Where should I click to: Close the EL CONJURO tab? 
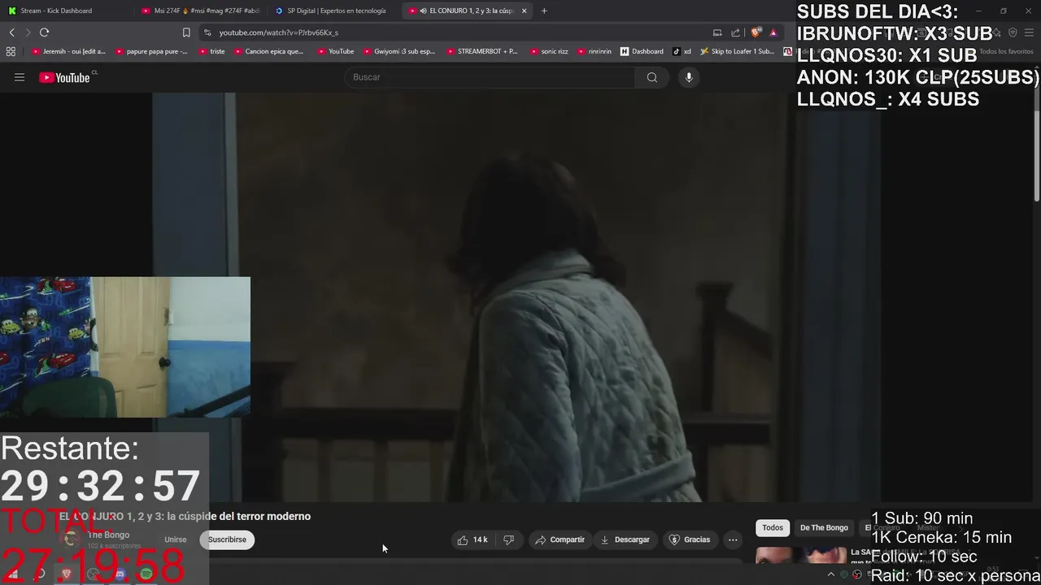coord(524,11)
